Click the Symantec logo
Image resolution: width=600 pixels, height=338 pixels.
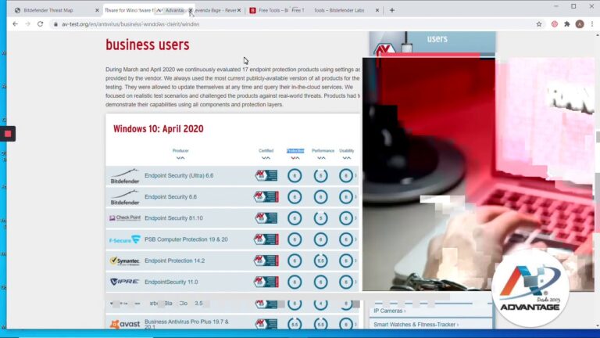pos(125,261)
